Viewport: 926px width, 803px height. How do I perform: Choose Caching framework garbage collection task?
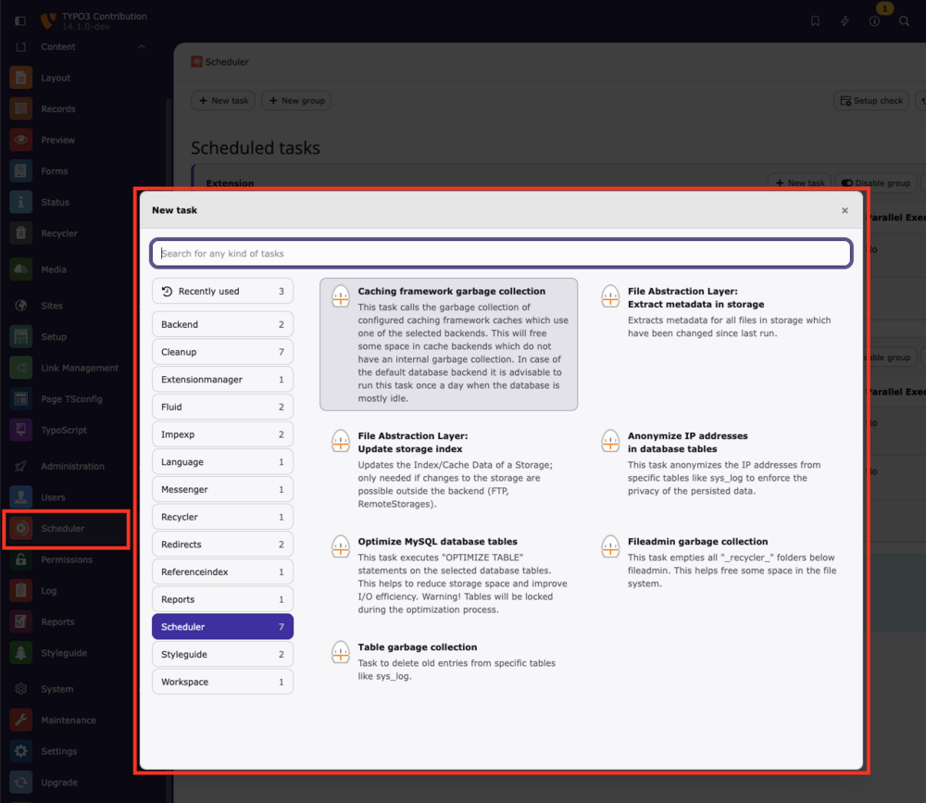click(x=449, y=345)
